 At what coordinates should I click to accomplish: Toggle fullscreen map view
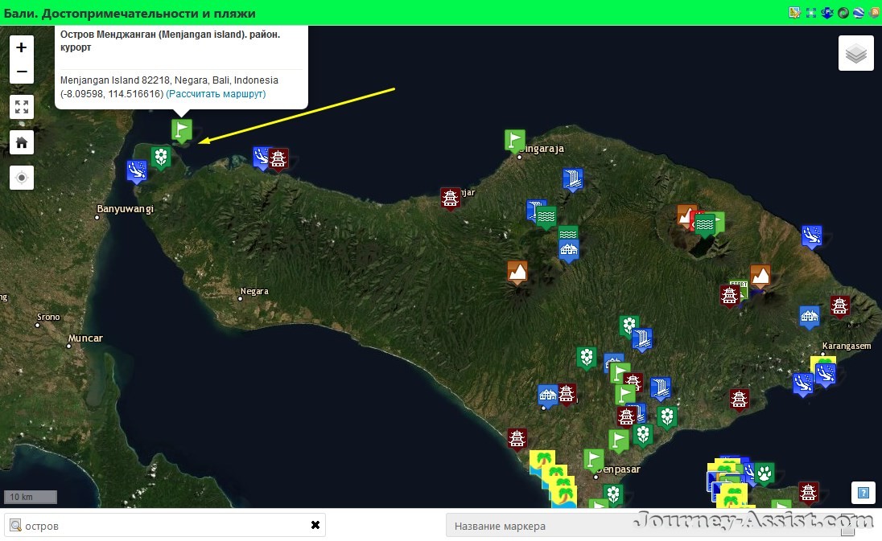(22, 107)
